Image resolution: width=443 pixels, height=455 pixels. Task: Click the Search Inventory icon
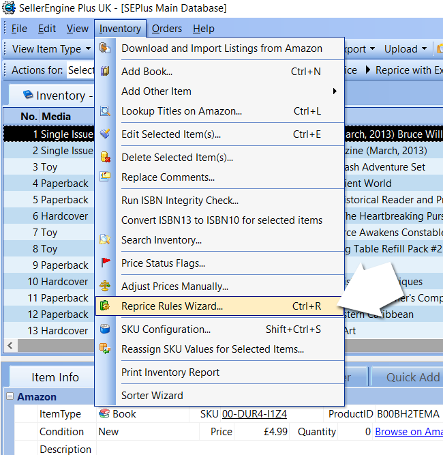click(105, 239)
